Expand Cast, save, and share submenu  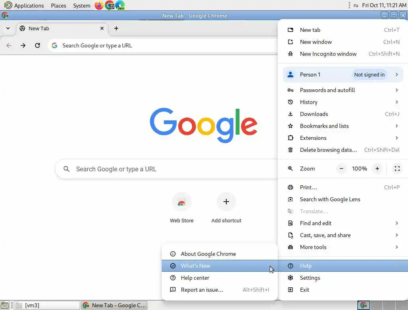(x=343, y=235)
